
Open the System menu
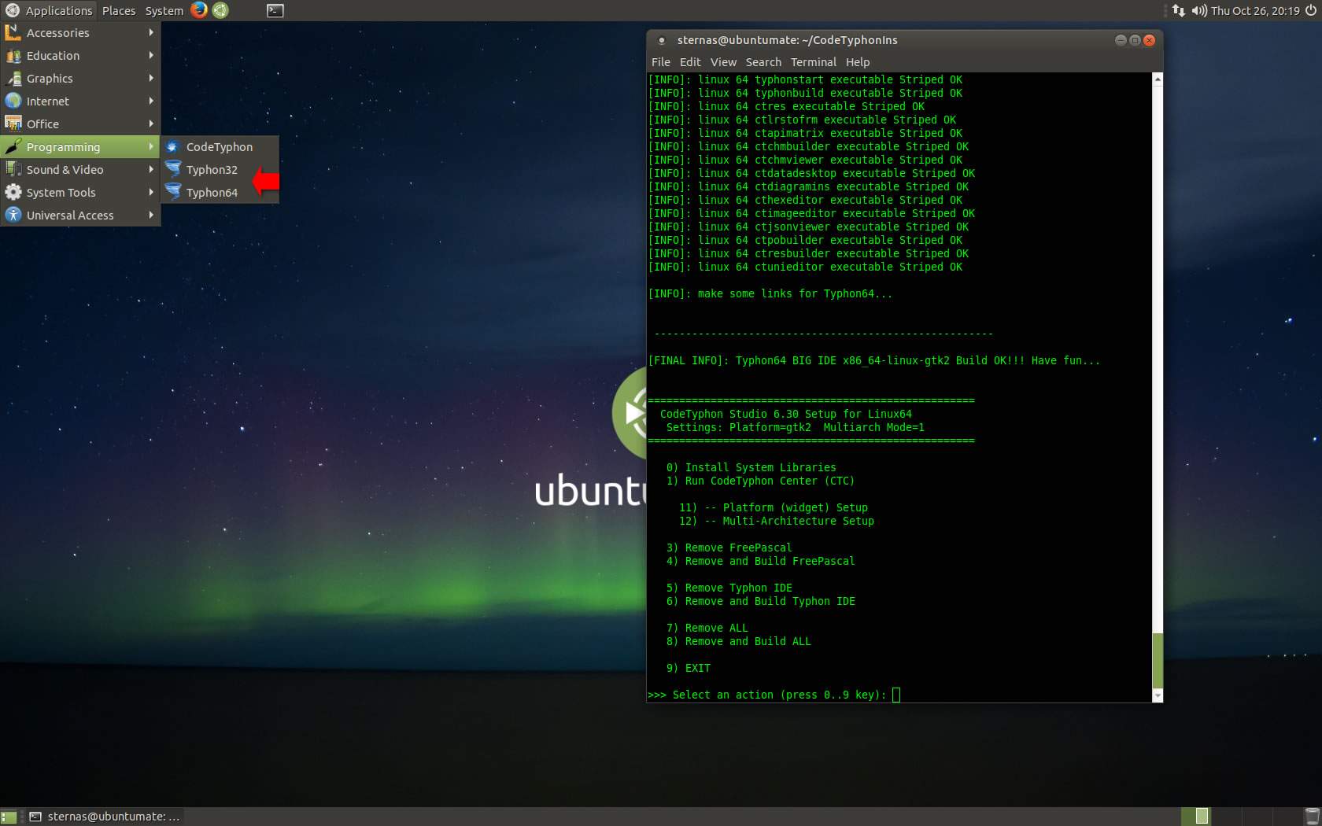164,10
